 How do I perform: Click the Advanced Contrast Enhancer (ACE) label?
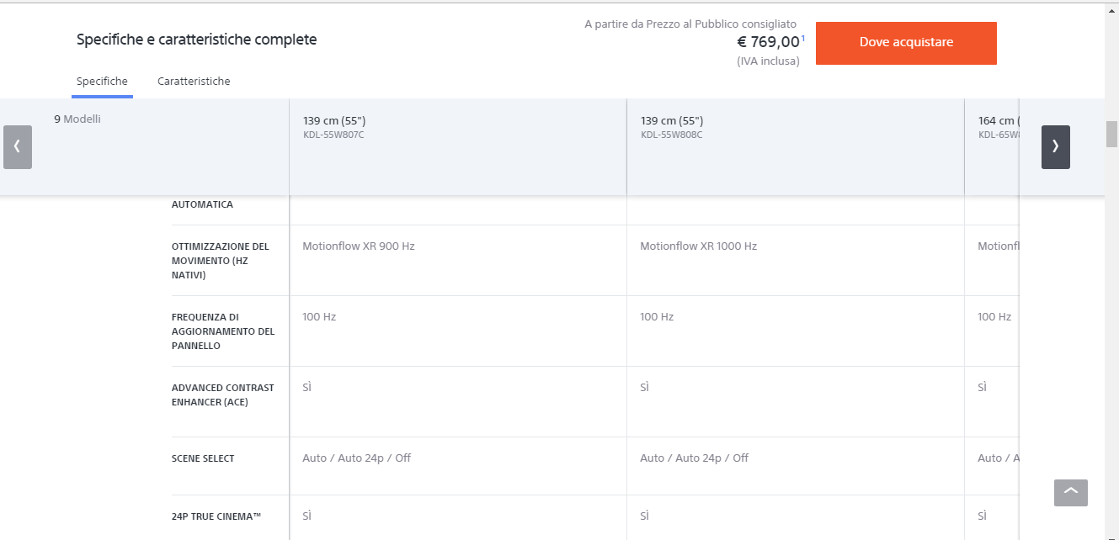click(223, 395)
